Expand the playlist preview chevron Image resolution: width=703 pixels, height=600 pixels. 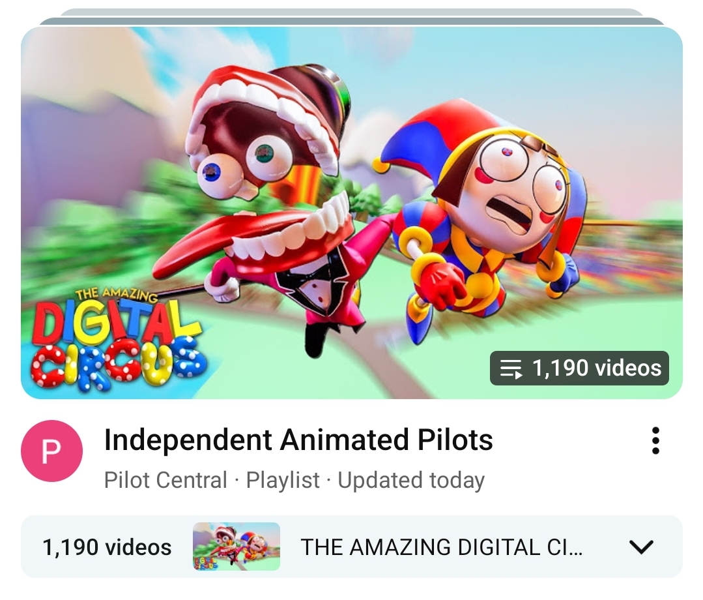pyautogui.click(x=641, y=547)
